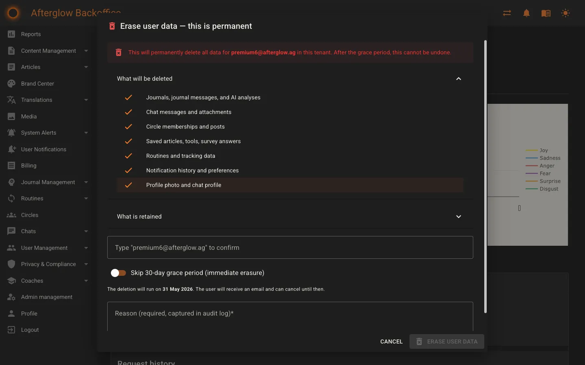Open Reports in the sidebar
585x365 pixels.
click(x=48, y=34)
